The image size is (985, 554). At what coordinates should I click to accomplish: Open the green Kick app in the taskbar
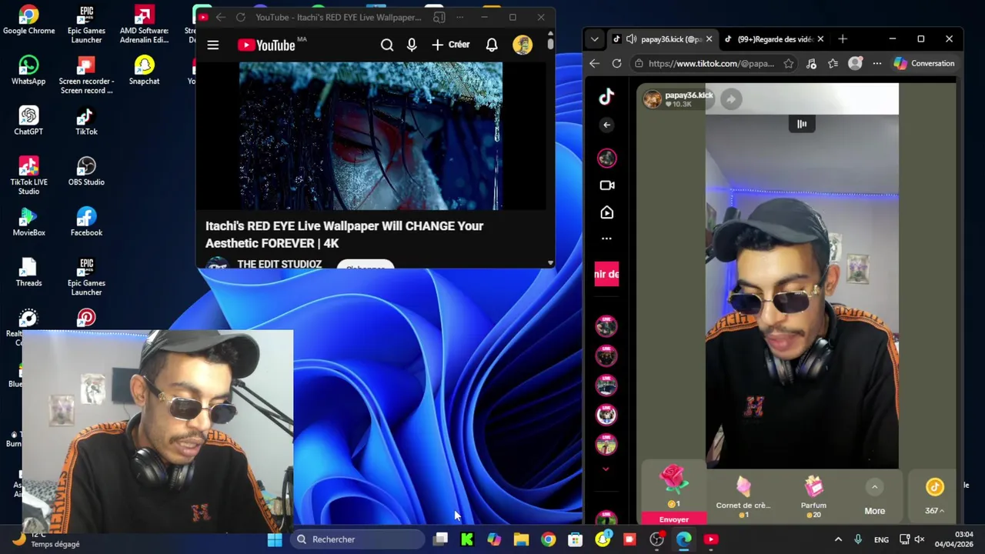(x=467, y=539)
